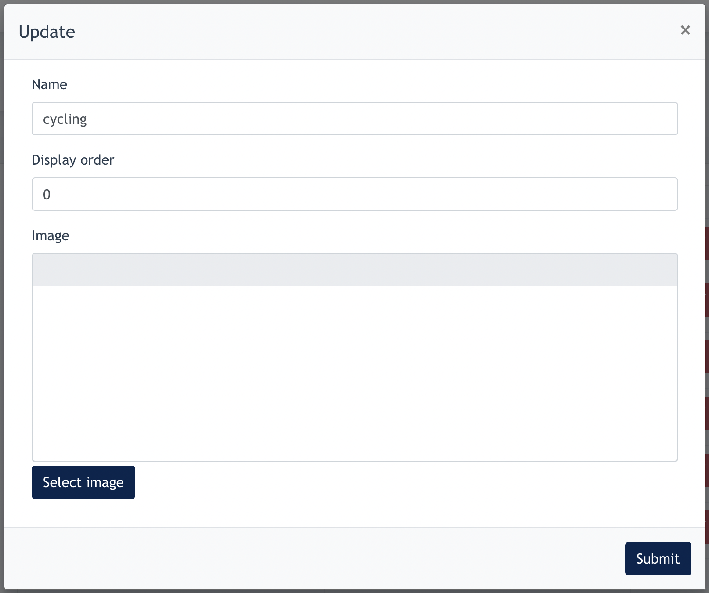Focus the Name input field

(355, 119)
